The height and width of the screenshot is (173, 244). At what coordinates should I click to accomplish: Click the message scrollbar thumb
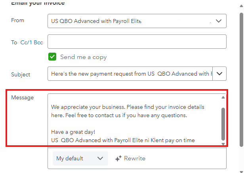click(x=223, y=123)
